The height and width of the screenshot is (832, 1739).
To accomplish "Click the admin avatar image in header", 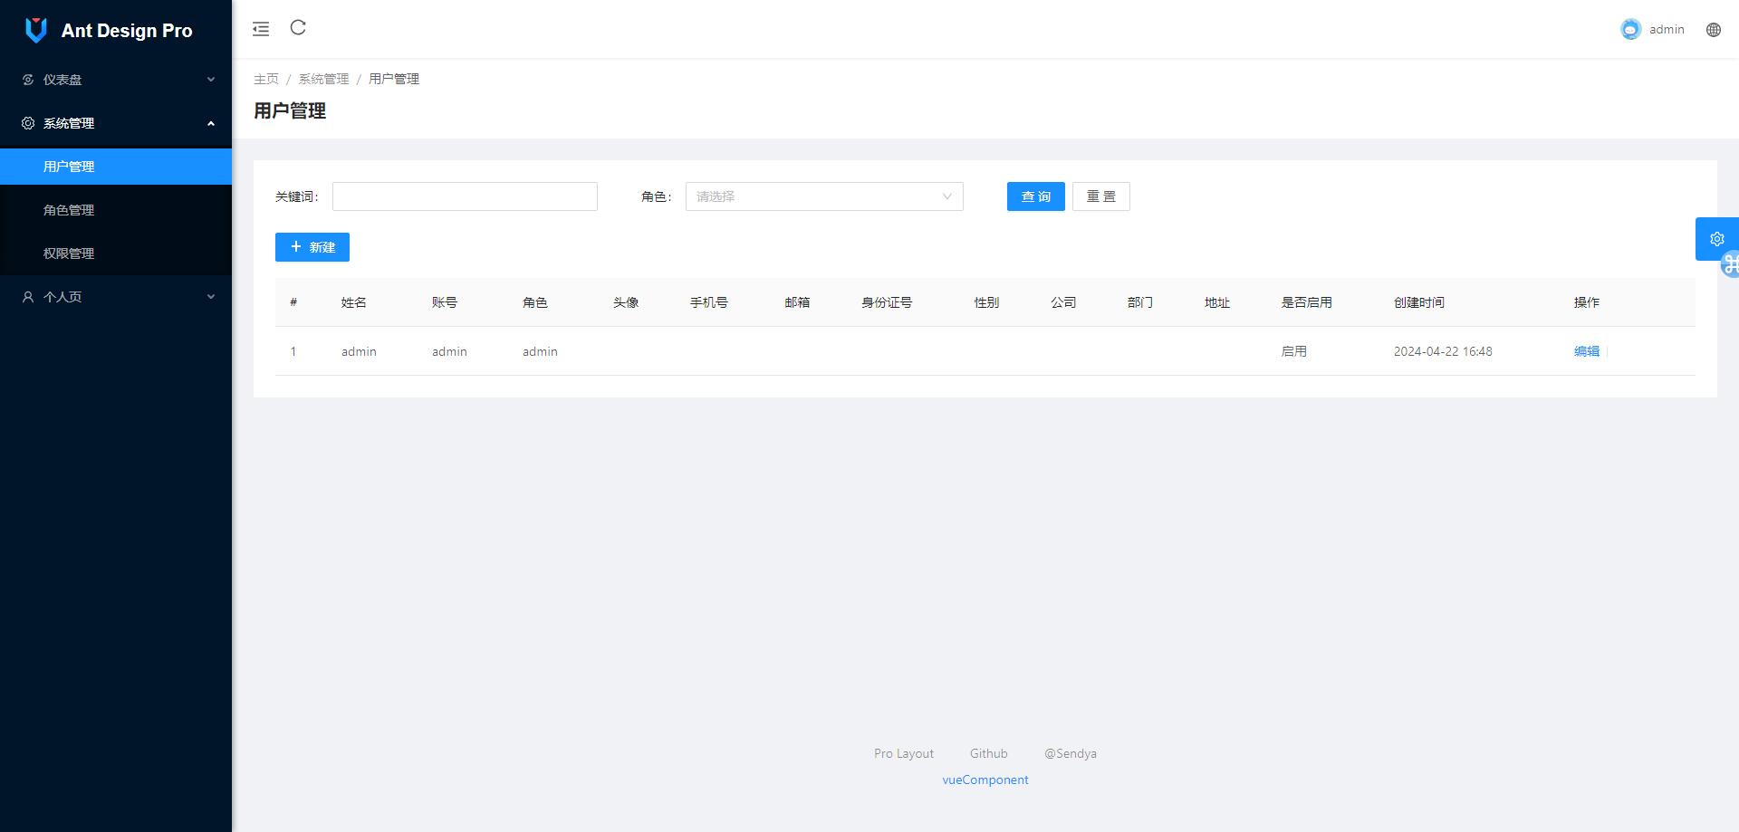I will point(1630,30).
